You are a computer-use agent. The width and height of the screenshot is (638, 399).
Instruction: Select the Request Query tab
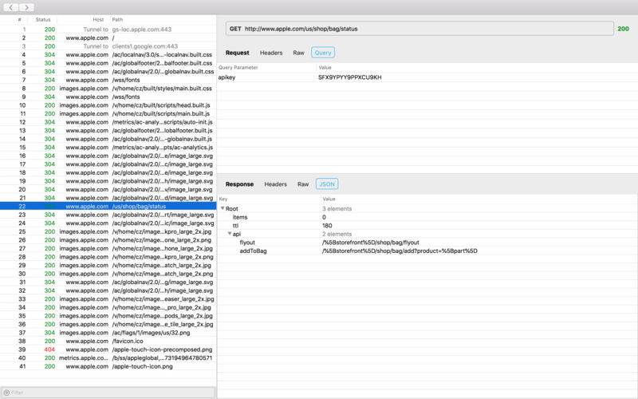click(x=323, y=53)
